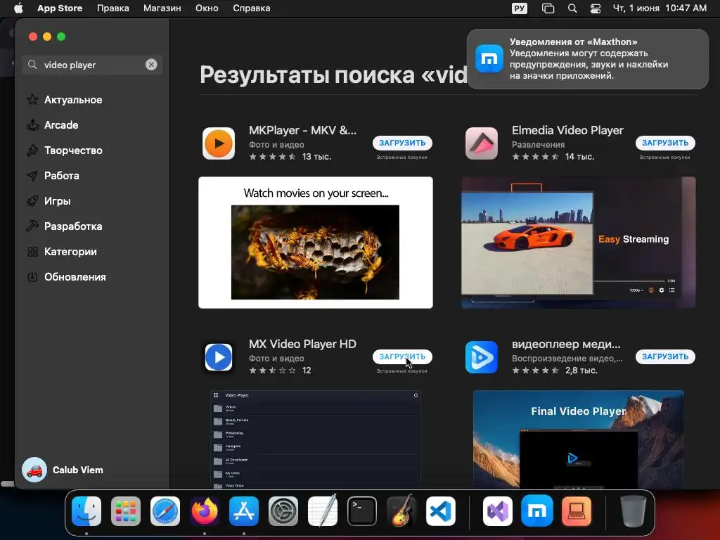Open the orange laptop app in Dock

point(577,511)
